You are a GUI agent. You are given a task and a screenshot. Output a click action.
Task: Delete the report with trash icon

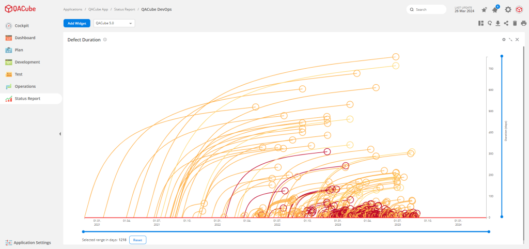coord(515,23)
